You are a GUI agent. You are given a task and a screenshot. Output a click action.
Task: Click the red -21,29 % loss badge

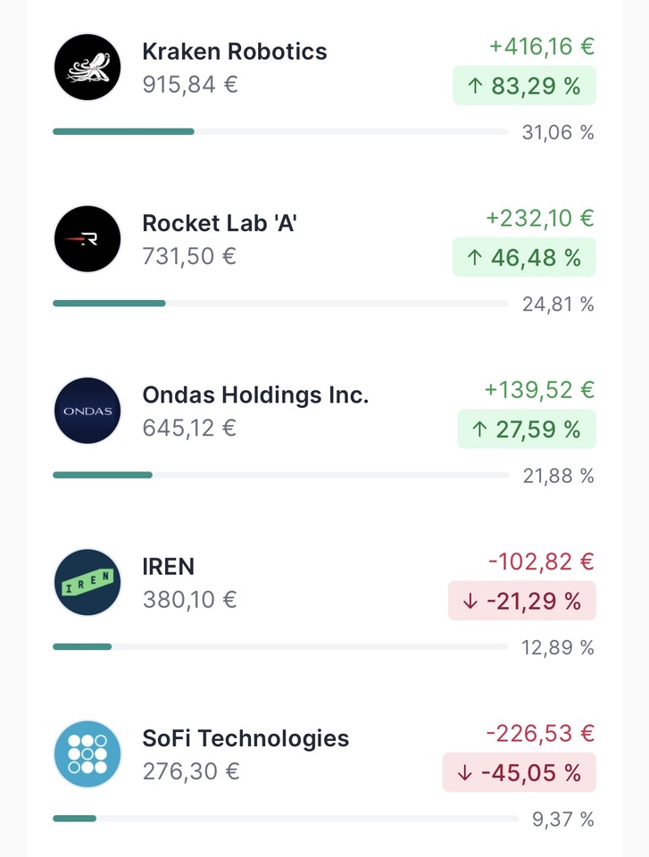click(521, 601)
